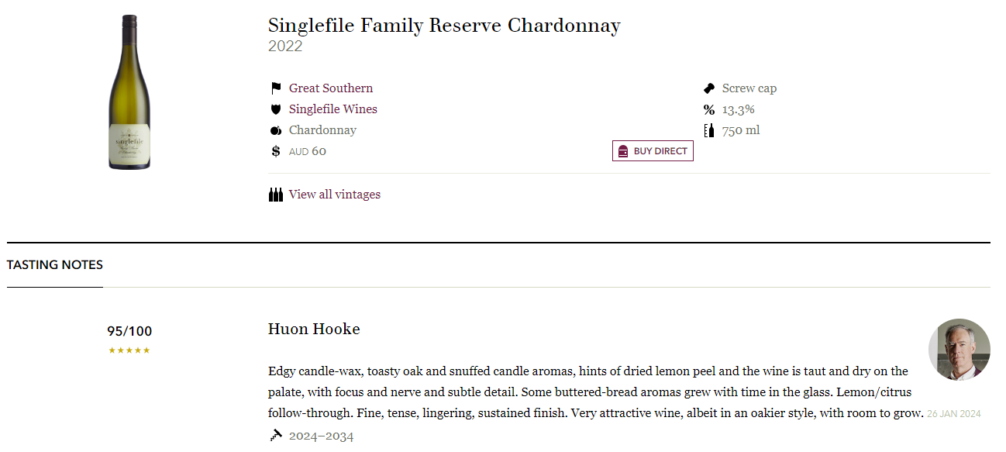
Task: Click the Huon Hooke reviewer portrait photo
Action: pyautogui.click(x=959, y=350)
